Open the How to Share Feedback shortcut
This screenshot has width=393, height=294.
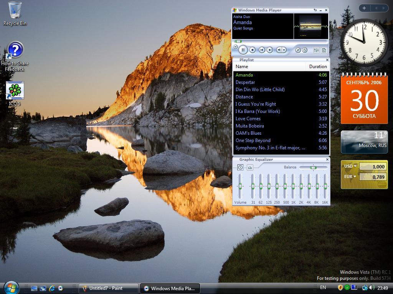click(15, 57)
